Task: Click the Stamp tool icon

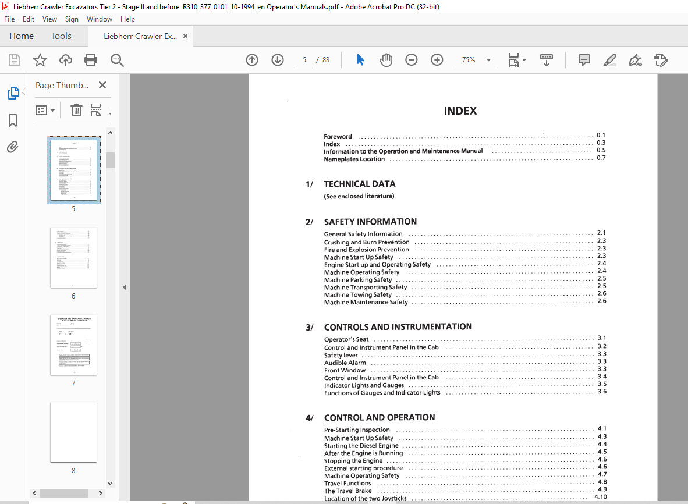Action: click(x=661, y=60)
